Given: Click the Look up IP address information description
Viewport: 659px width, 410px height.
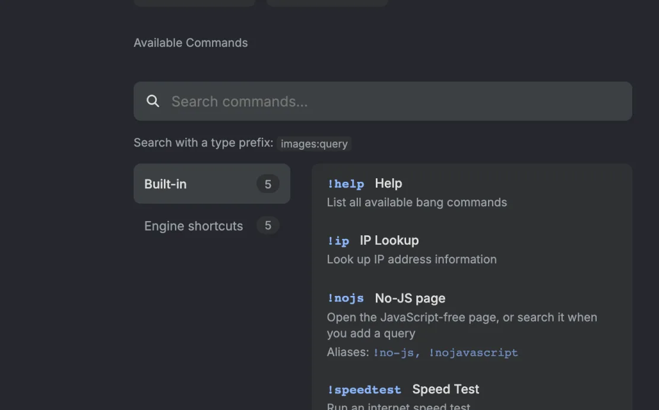Looking at the screenshot, I should pos(412,260).
